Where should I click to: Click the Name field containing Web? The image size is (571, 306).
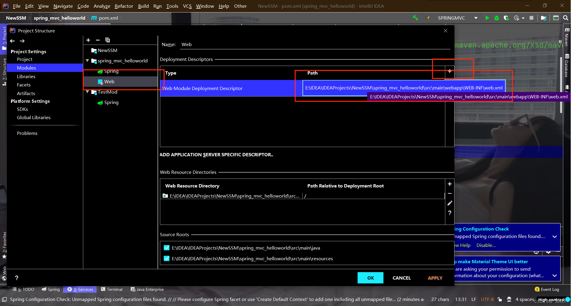pyautogui.click(x=316, y=44)
